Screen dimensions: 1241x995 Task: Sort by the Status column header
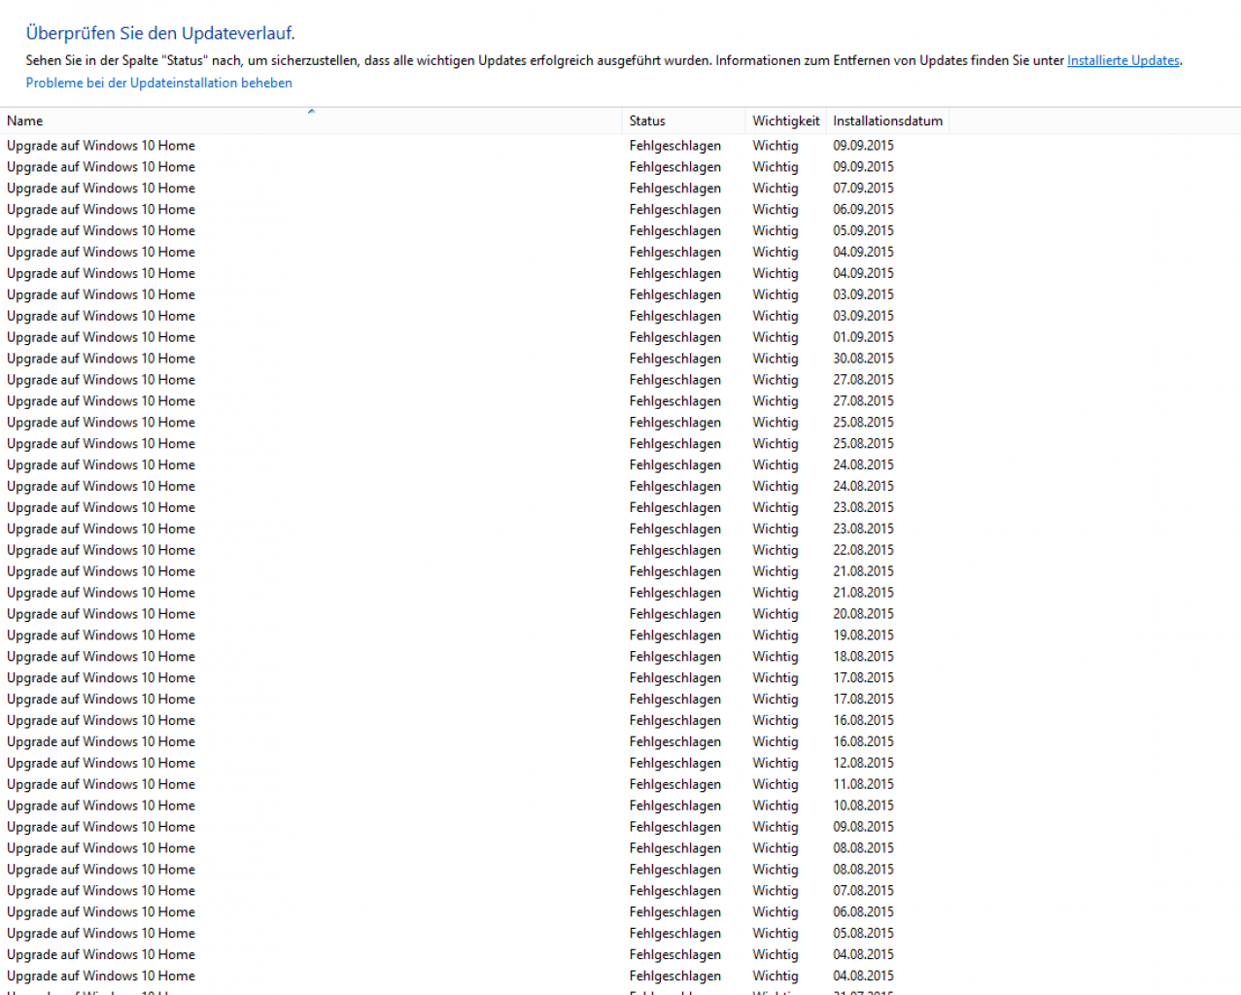pos(684,120)
